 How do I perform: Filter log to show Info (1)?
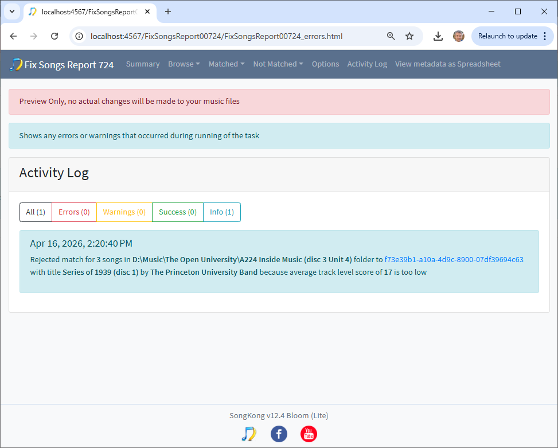(221, 212)
